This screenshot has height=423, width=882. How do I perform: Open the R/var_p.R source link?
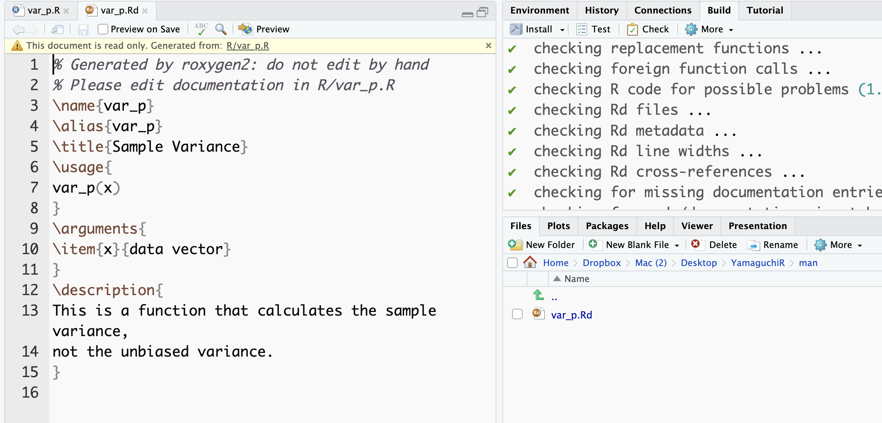[247, 45]
